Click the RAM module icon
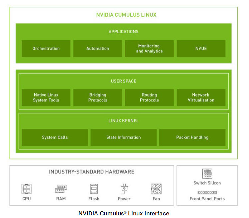Viewport: 249px width, 218px height. (61, 189)
